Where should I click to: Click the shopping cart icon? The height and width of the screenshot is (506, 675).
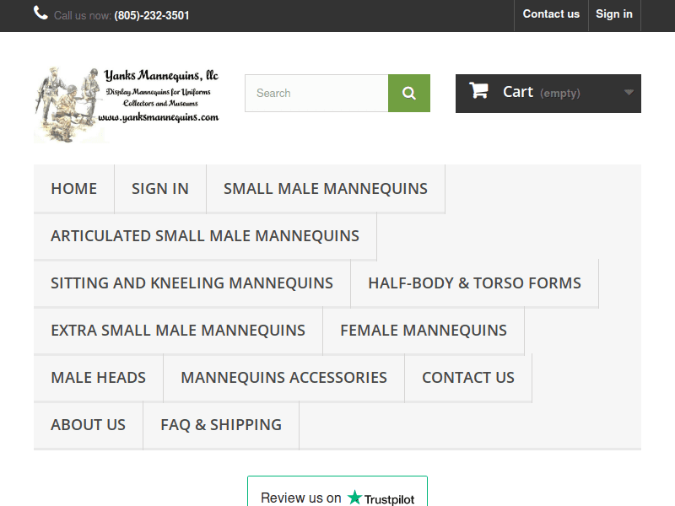(479, 91)
